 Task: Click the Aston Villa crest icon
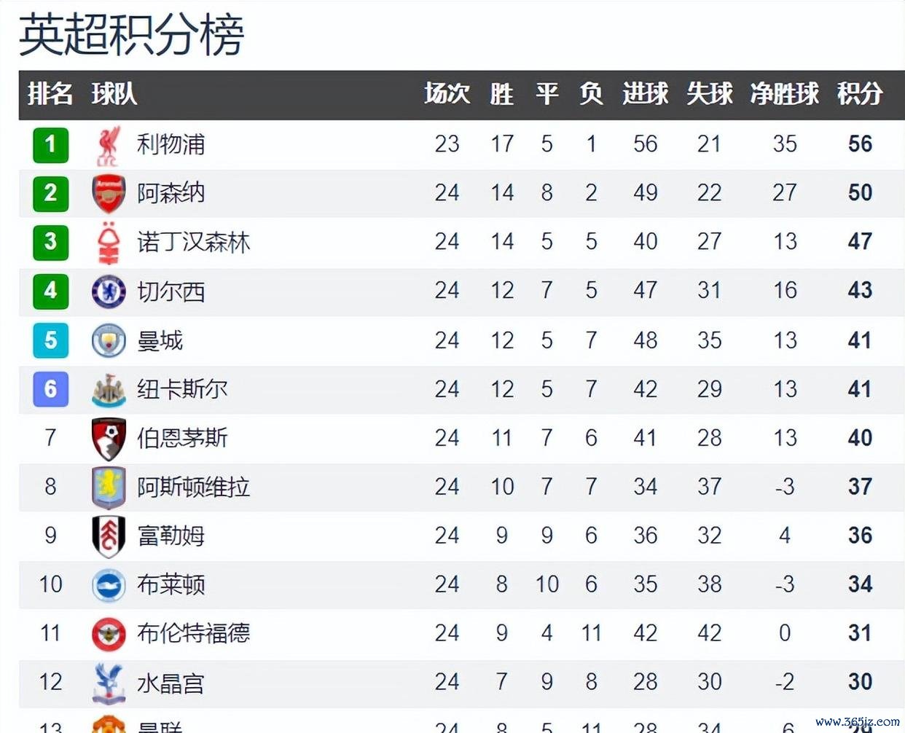click(109, 487)
